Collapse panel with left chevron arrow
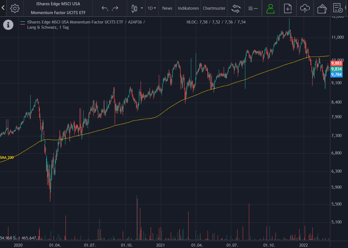348x248 pixels. [x=3, y=8]
